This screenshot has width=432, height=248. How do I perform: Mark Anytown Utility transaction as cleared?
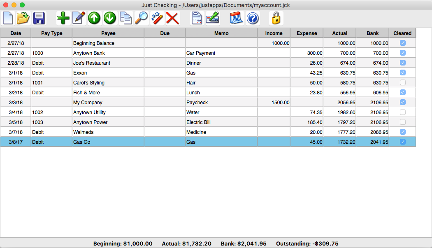(x=402, y=112)
